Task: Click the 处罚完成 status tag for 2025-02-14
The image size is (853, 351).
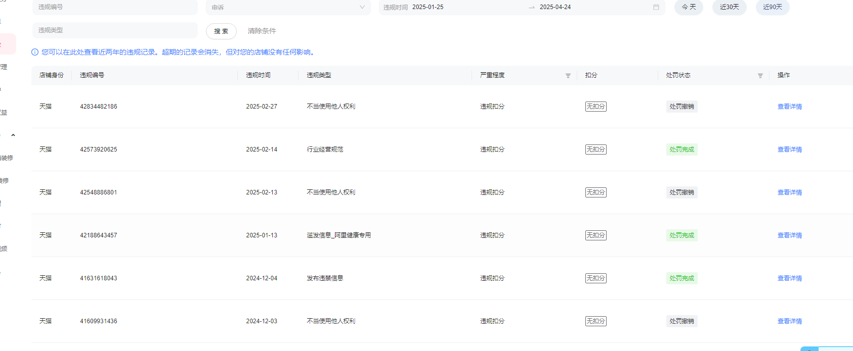Action: click(x=681, y=149)
